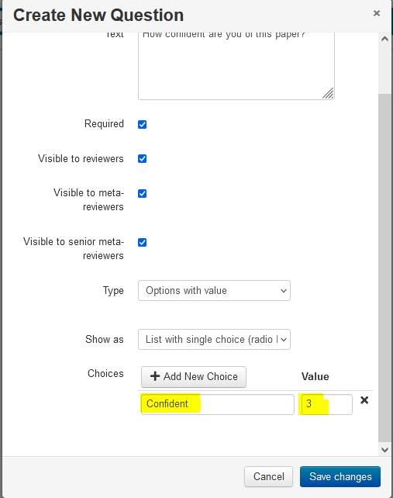Click the Type dropdown chevron arrow

pos(284,291)
